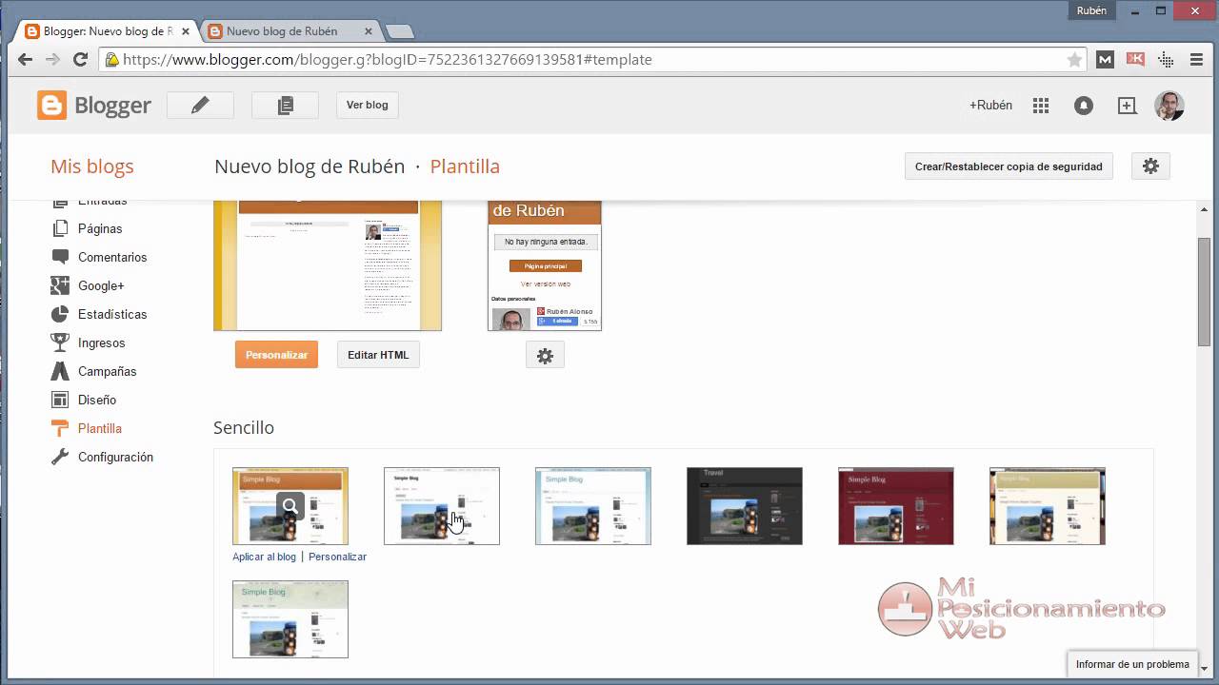Viewport: 1219px width, 685px height.
Task: Open the Google apps grid icon
Action: tap(1040, 105)
